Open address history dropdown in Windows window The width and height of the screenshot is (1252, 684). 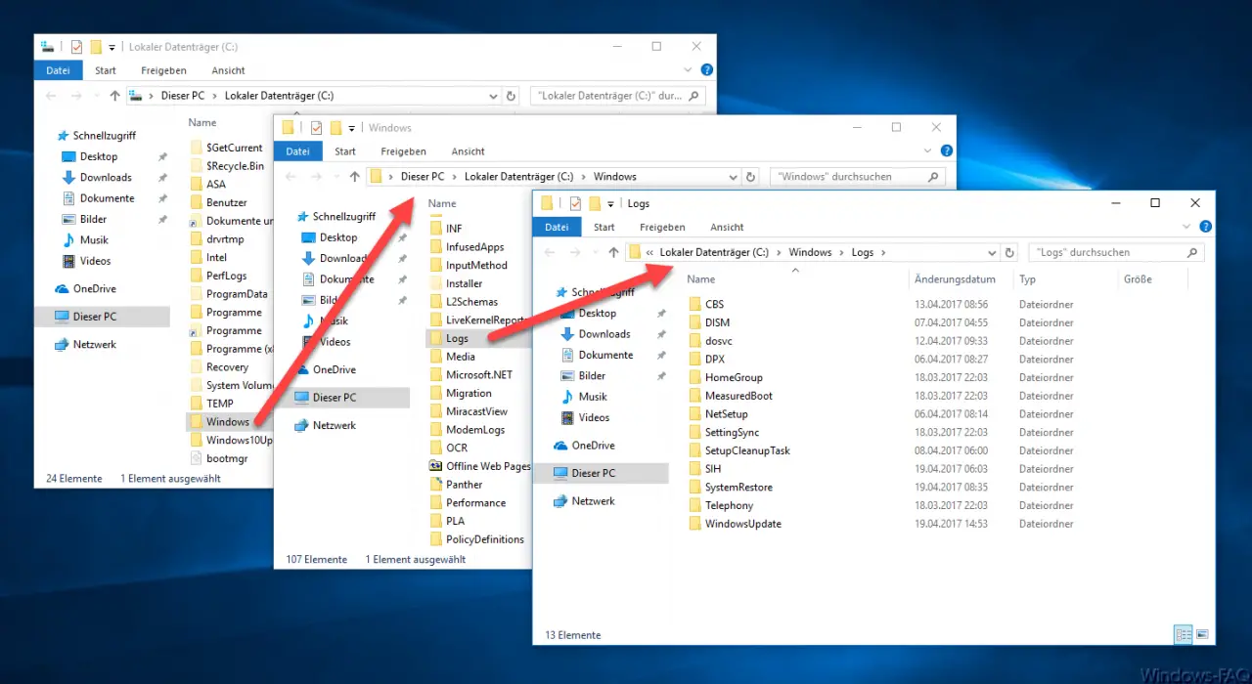point(733,177)
